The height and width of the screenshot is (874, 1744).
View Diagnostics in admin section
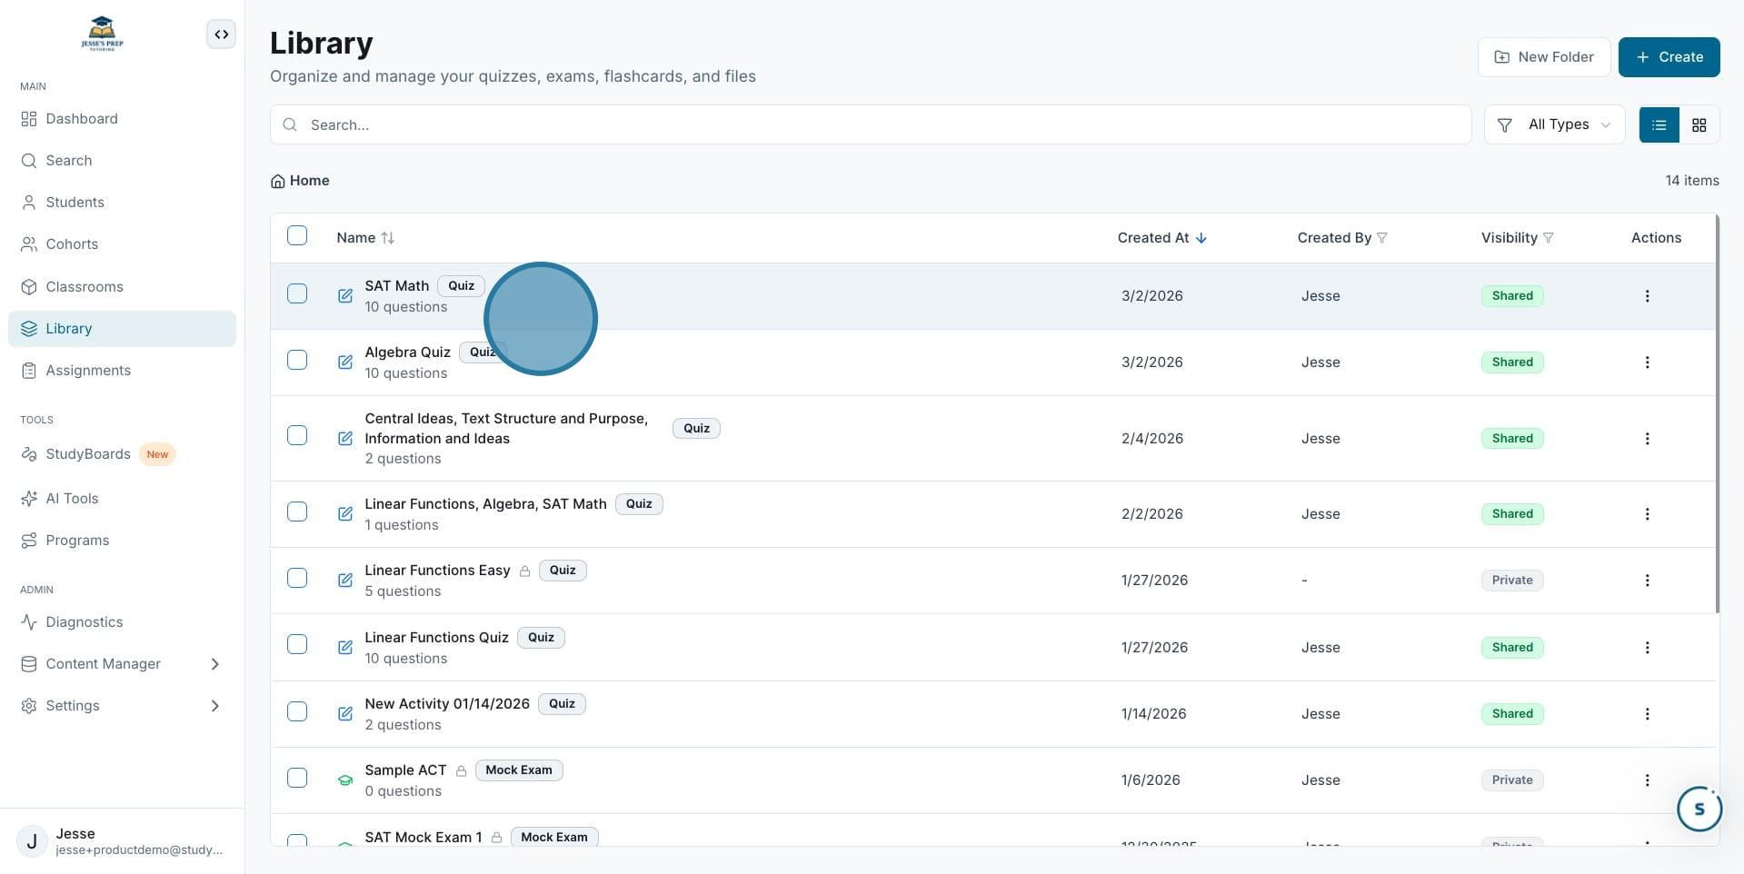(x=122, y=622)
